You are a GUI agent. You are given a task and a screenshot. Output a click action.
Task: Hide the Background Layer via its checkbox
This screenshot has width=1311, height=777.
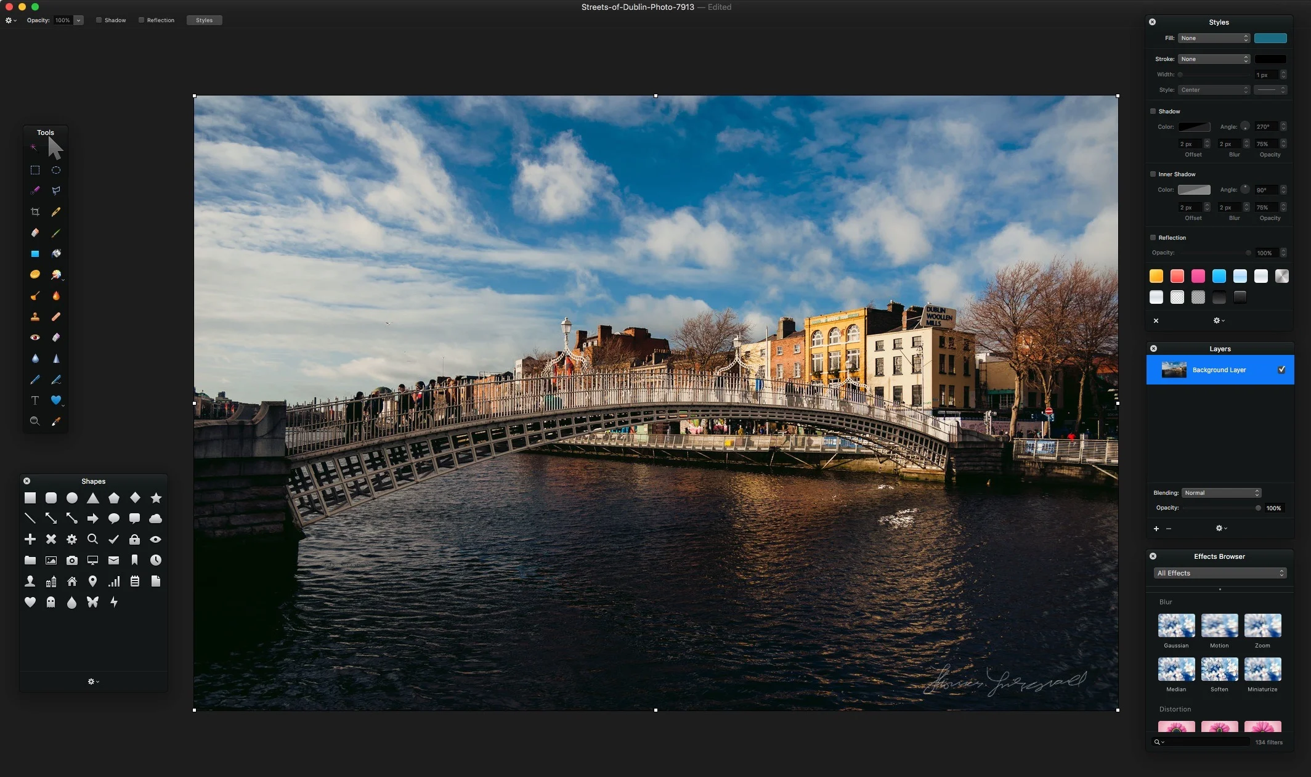tap(1281, 370)
